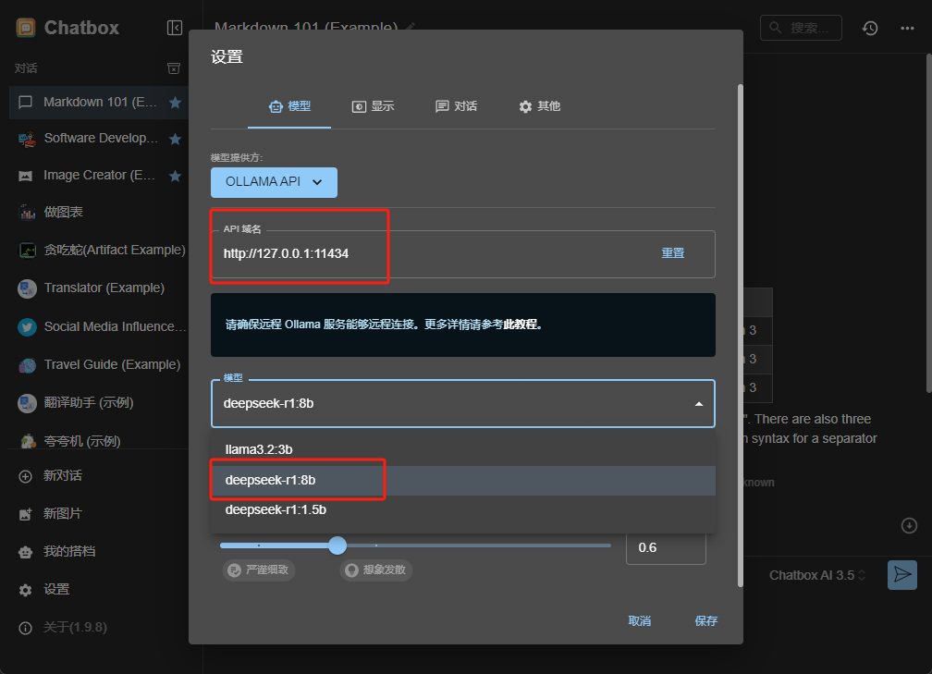Click the temperature value field 0.6
This screenshot has width=932, height=674.
pos(666,548)
